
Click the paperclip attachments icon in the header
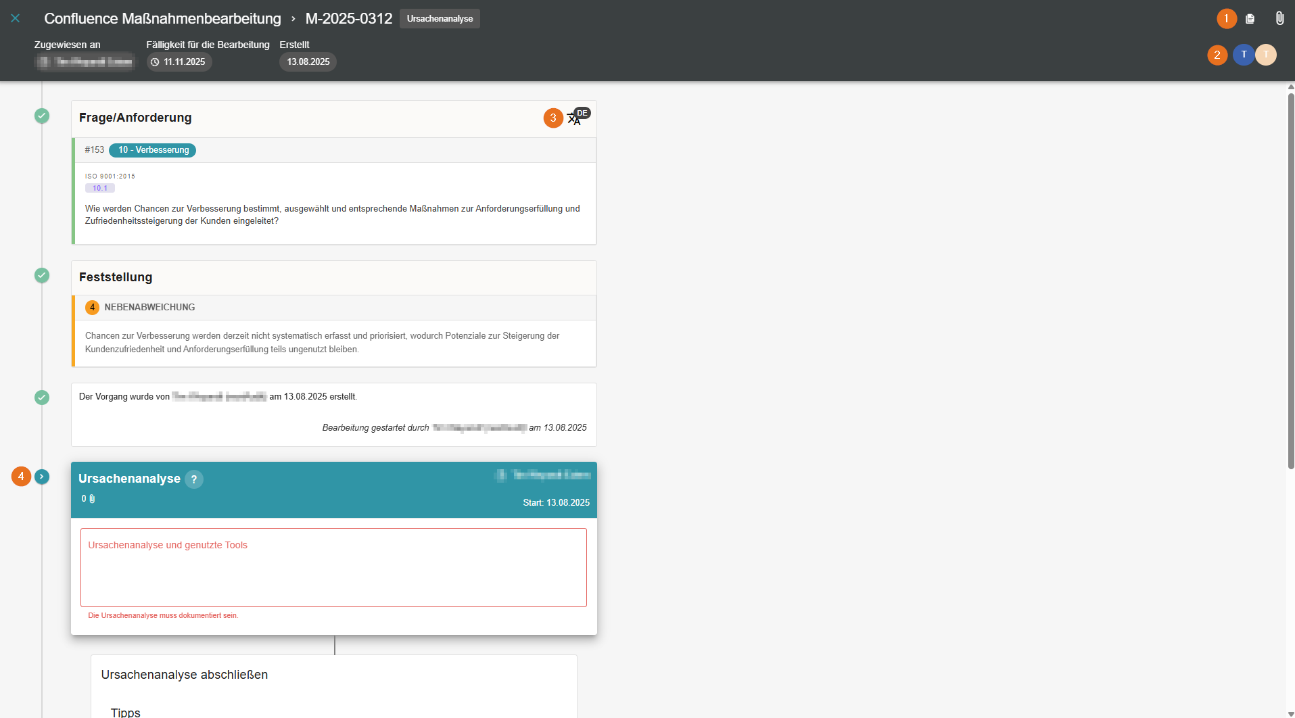coord(1279,18)
